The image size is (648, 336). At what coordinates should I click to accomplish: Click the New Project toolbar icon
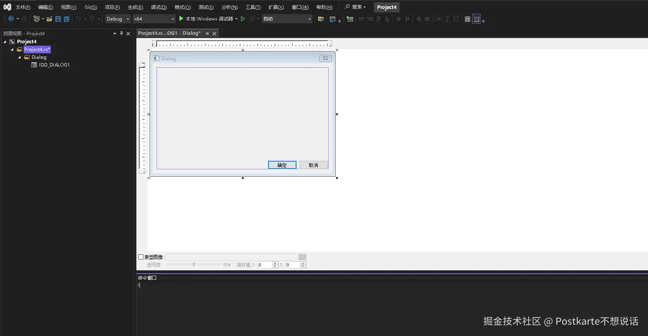click(36, 19)
